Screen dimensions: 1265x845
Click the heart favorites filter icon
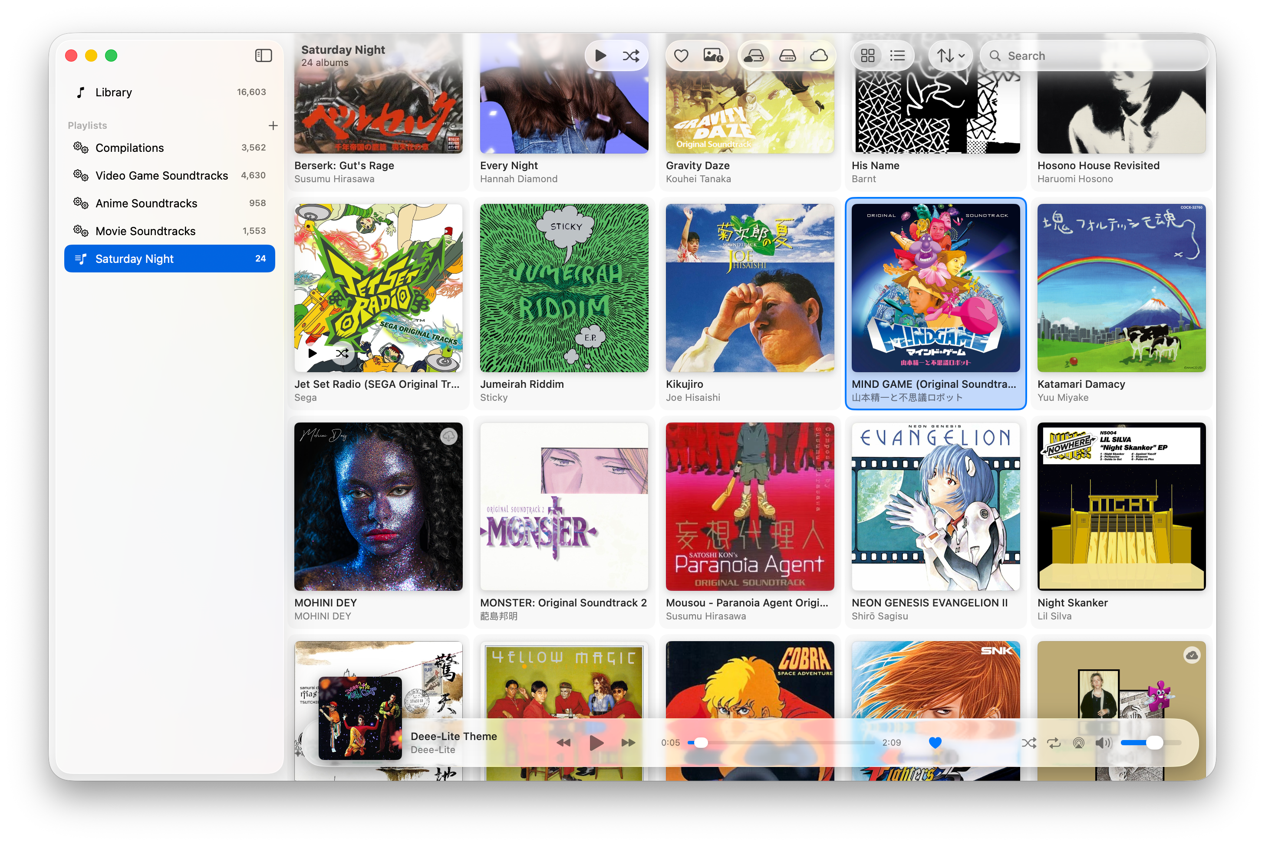(x=681, y=56)
